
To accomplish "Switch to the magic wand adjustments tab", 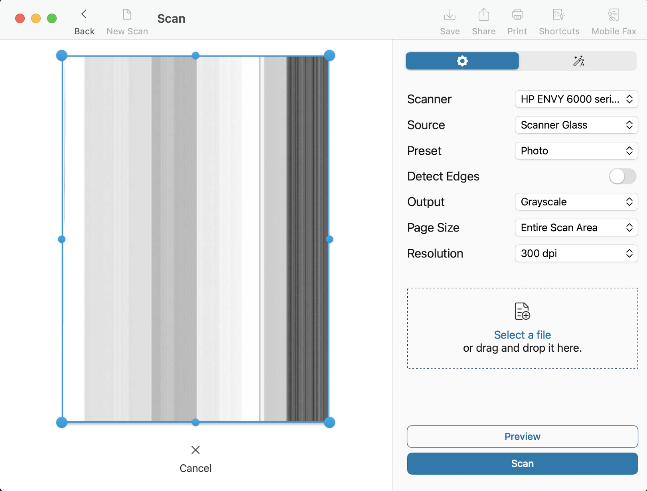I will (x=578, y=61).
